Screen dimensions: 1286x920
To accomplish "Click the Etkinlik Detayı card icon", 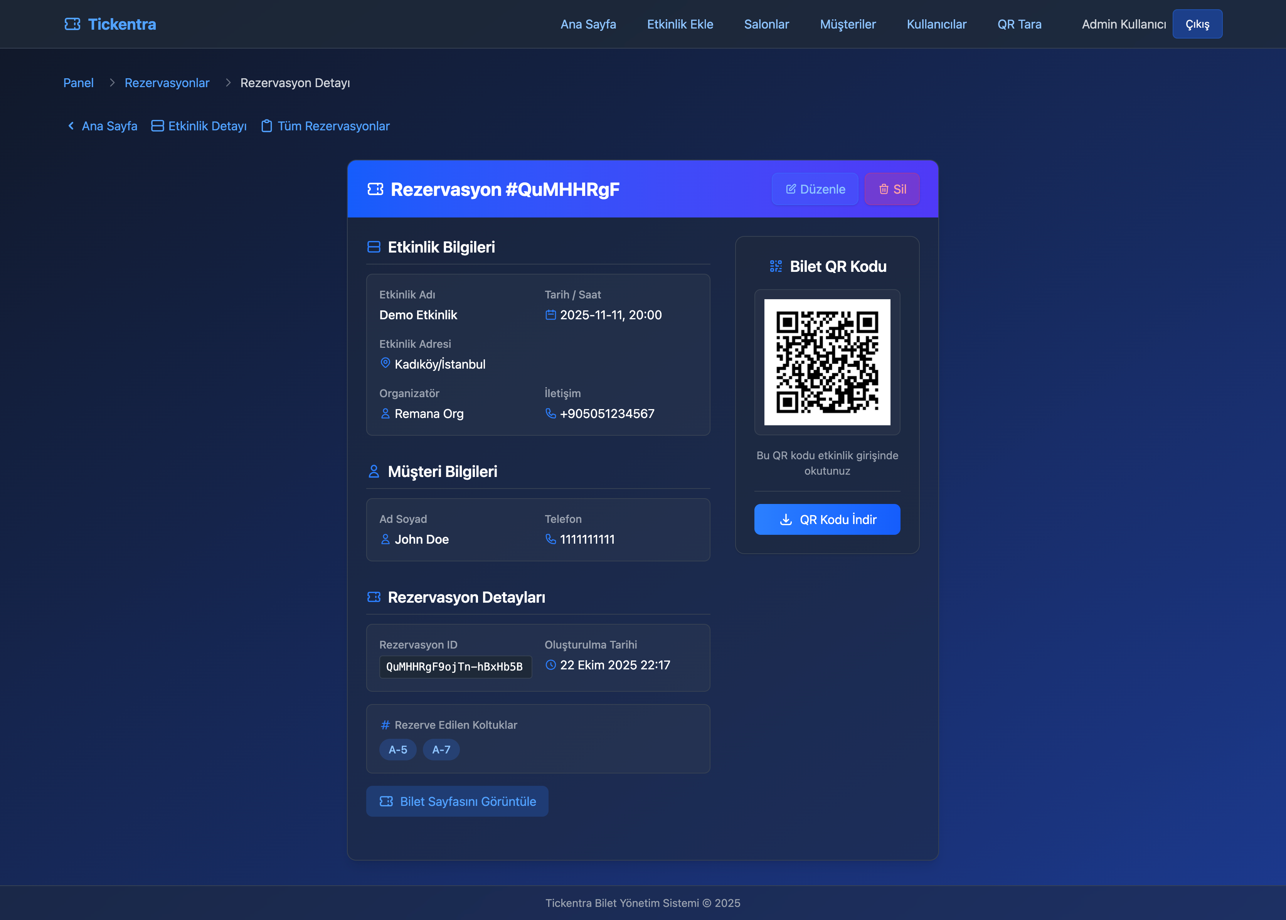I will pyautogui.click(x=157, y=126).
